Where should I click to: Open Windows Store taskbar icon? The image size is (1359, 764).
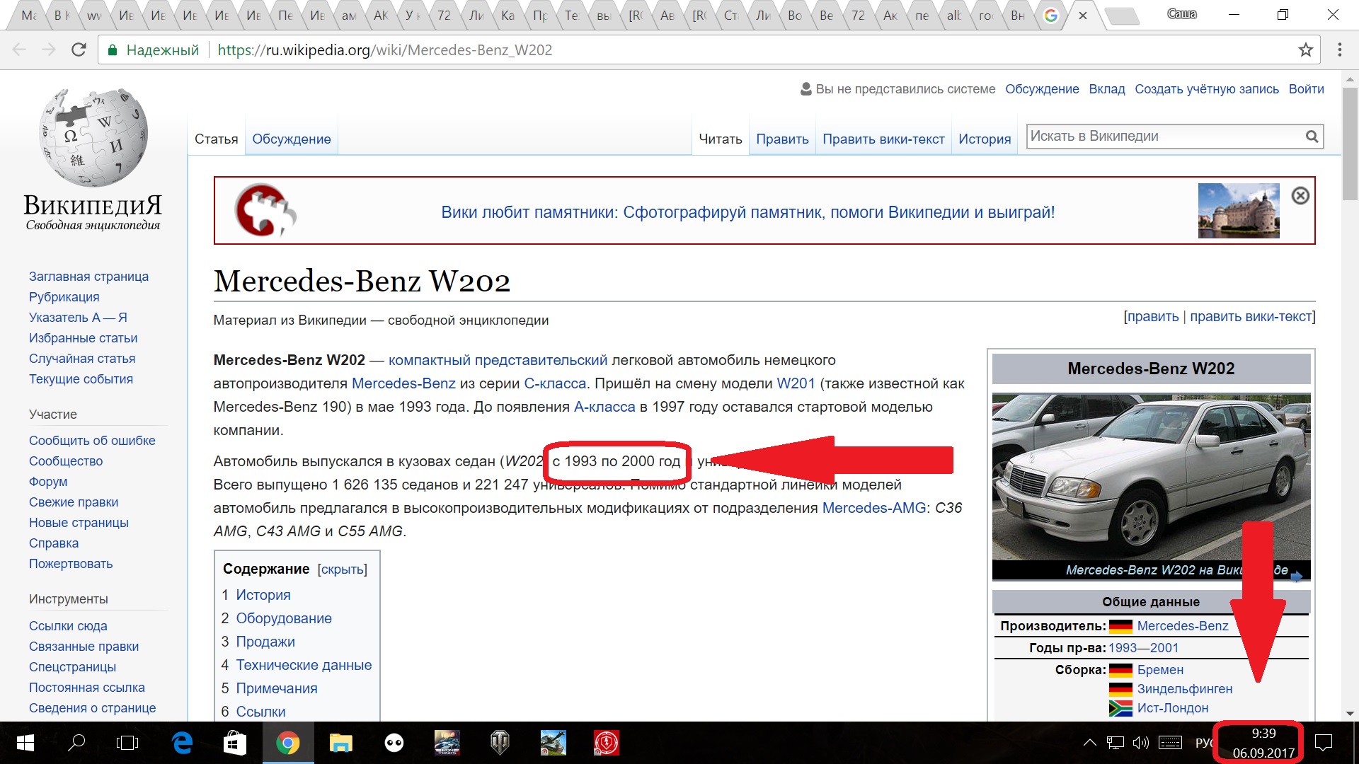point(235,743)
